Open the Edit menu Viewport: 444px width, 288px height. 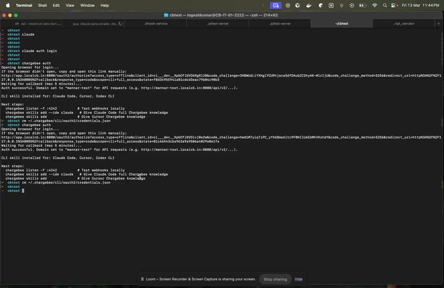[56, 5]
